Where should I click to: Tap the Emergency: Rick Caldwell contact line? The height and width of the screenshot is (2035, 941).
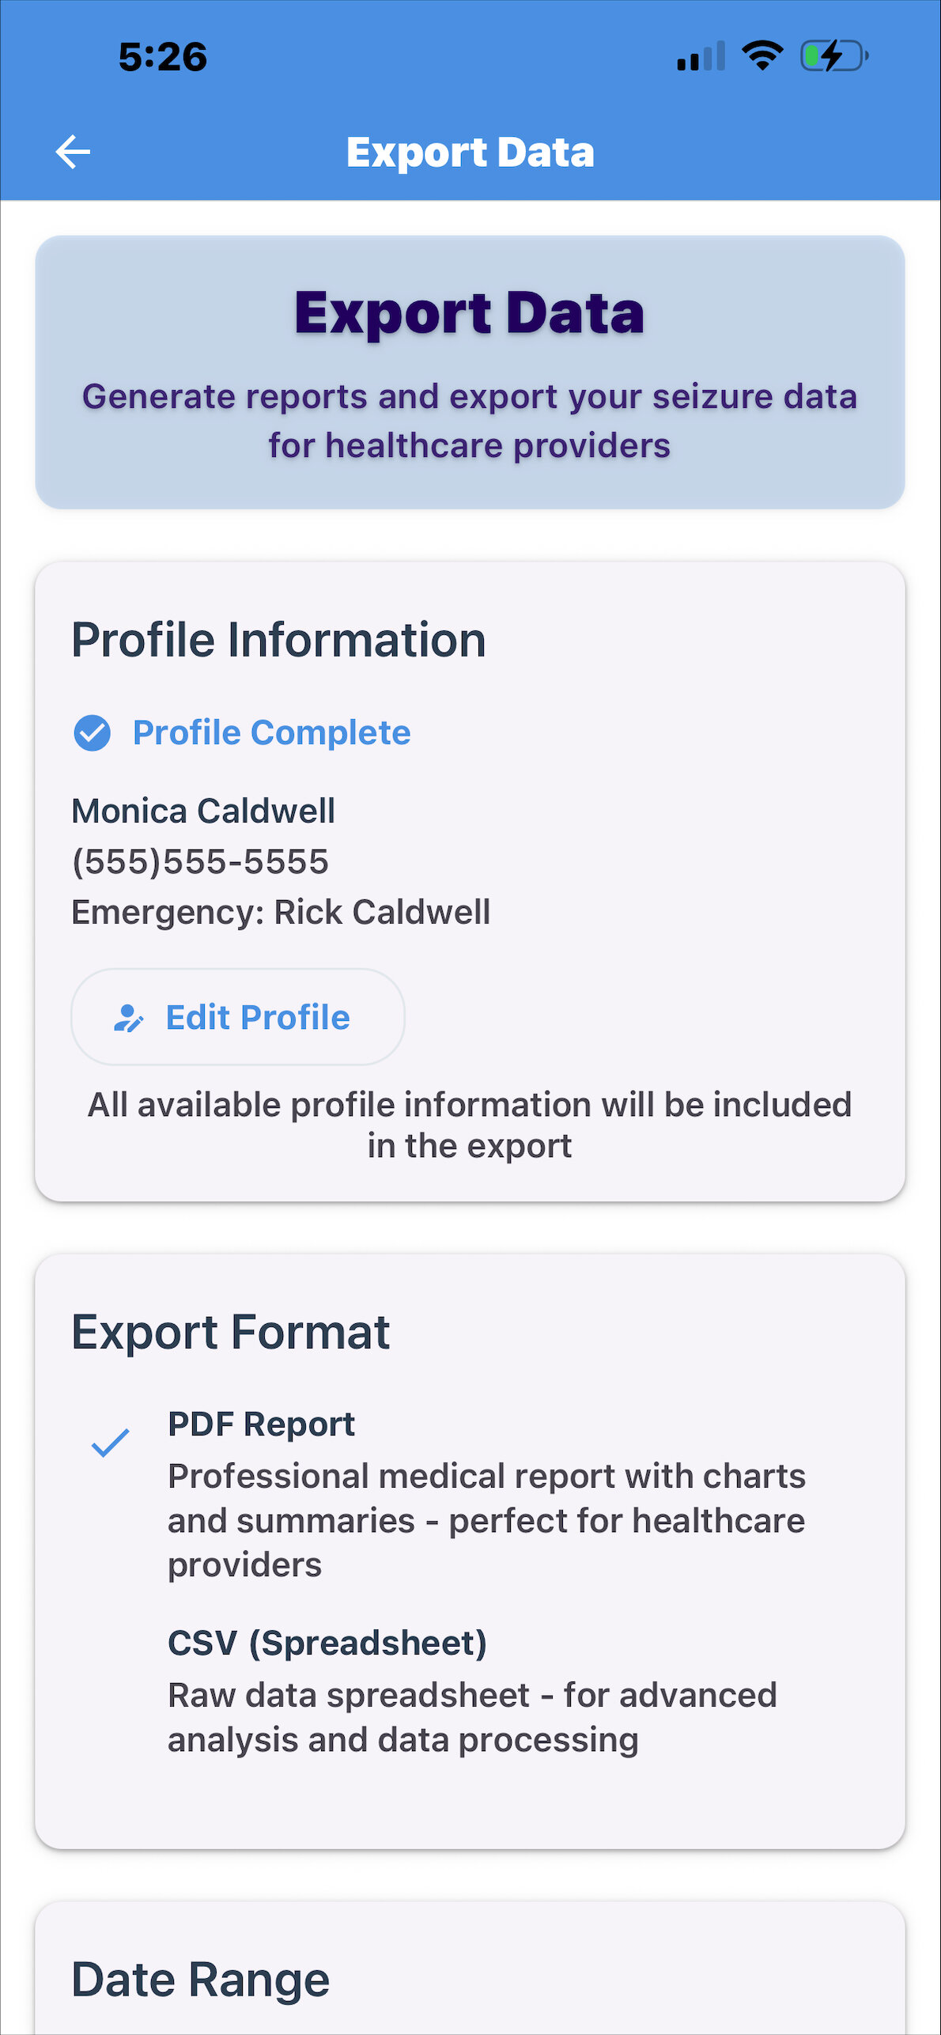coord(281,912)
